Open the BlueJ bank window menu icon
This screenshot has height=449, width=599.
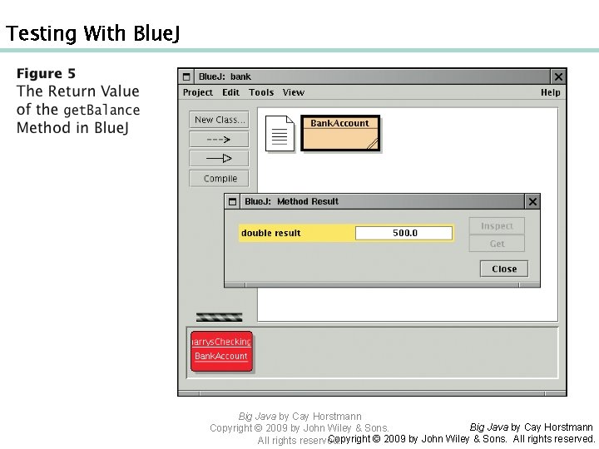pos(186,76)
